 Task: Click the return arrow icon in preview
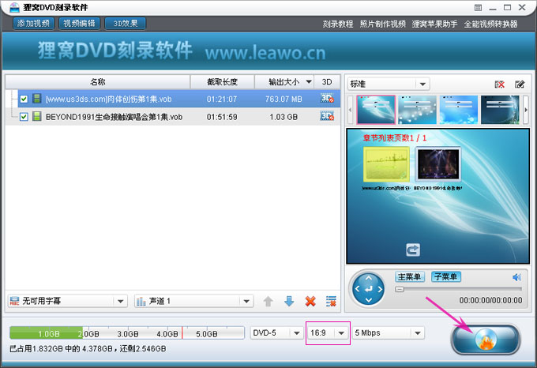pos(413,250)
